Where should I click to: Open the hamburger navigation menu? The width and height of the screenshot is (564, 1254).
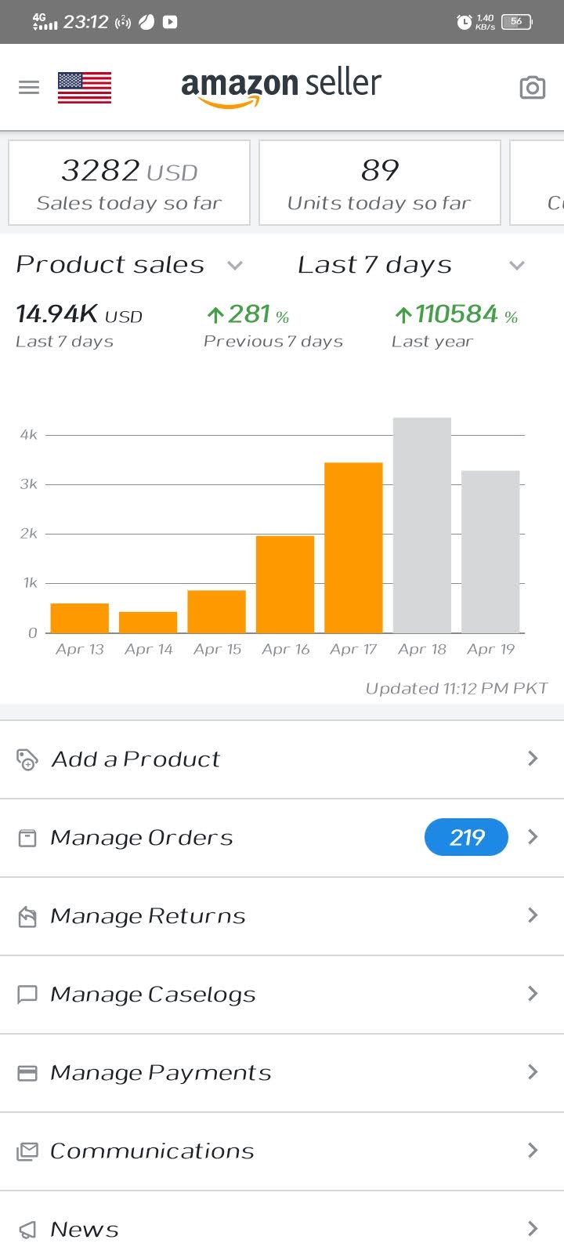pos(29,87)
